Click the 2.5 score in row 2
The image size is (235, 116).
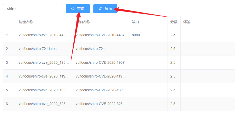(173, 49)
